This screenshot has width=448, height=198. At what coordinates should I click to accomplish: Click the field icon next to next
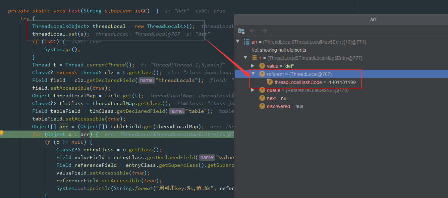coord(262,98)
